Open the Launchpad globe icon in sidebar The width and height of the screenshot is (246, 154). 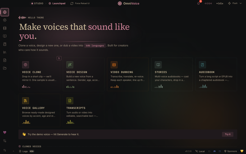click(x=5, y=12)
